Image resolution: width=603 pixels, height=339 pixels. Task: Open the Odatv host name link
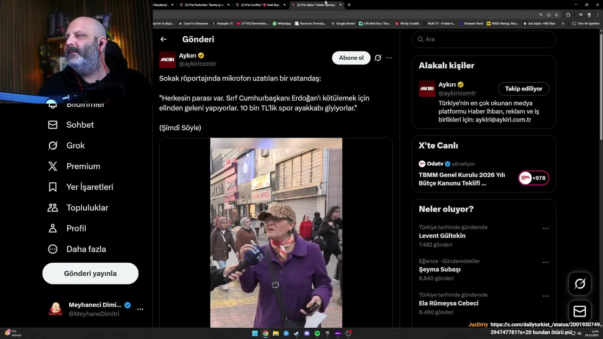[x=435, y=164]
